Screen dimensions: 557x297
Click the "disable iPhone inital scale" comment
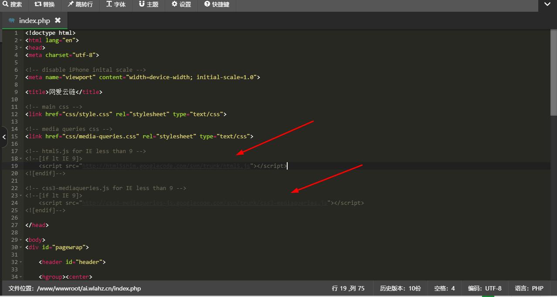(85, 70)
